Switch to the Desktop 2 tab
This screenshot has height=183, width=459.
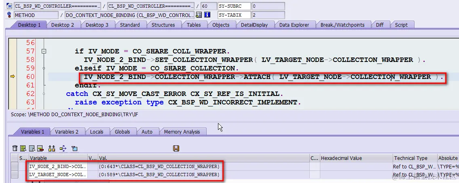pos(63,25)
